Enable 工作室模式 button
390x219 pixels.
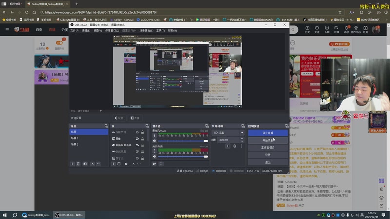tap(268, 148)
